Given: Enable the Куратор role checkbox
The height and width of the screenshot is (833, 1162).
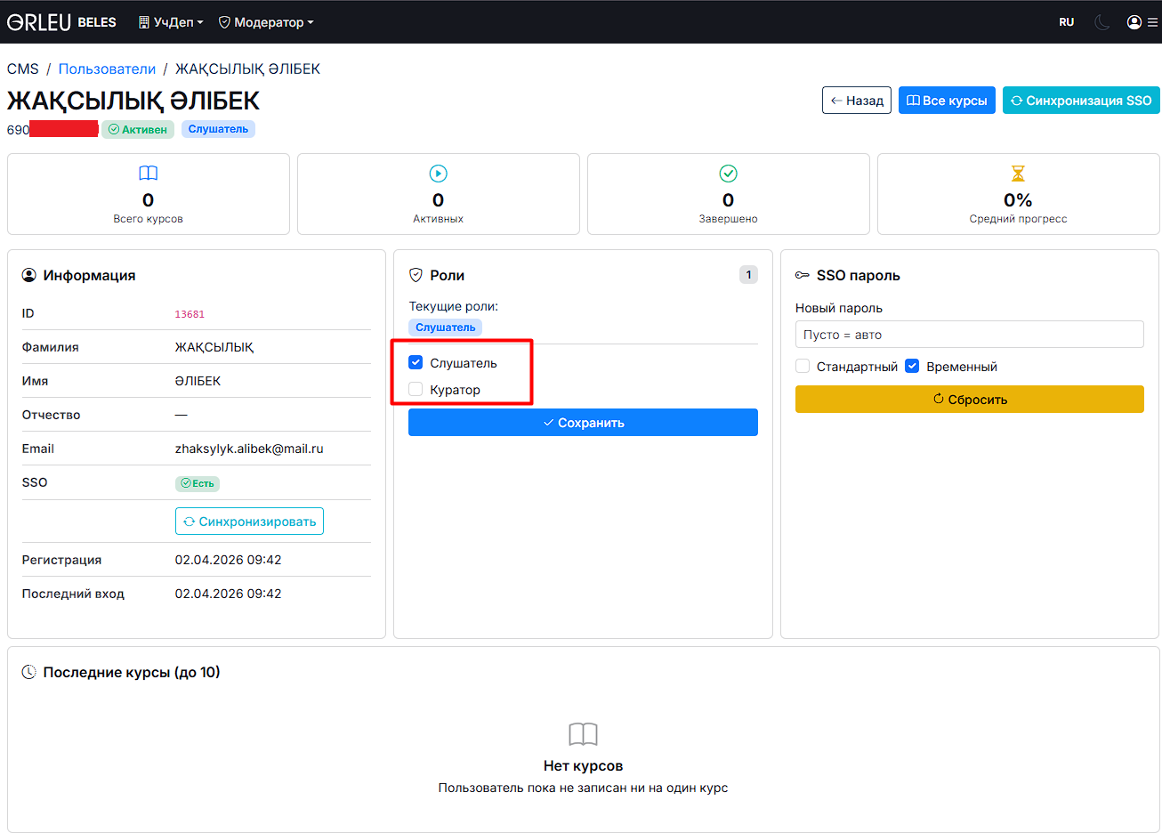Looking at the screenshot, I should point(416,389).
